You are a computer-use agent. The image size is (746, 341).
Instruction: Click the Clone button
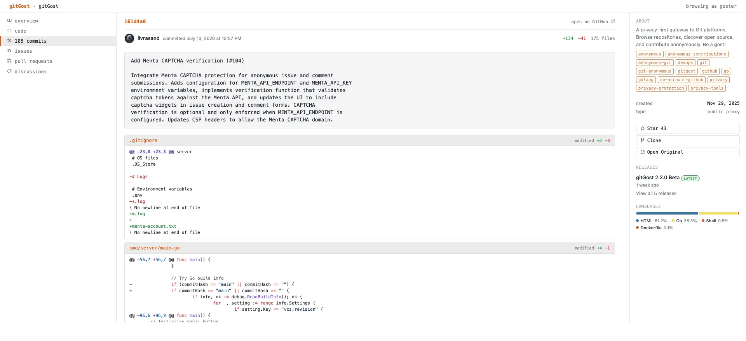tap(688, 140)
